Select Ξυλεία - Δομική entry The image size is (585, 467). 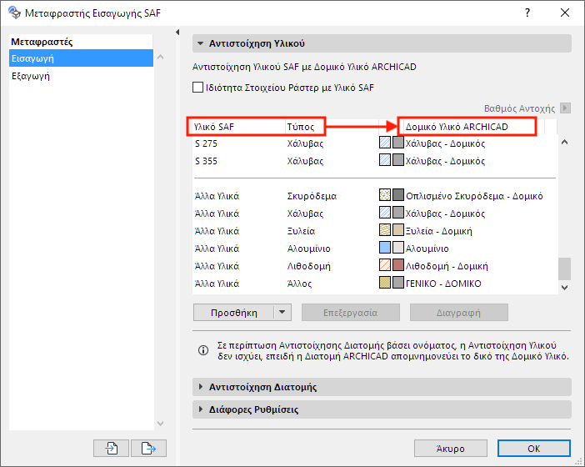[x=438, y=230]
